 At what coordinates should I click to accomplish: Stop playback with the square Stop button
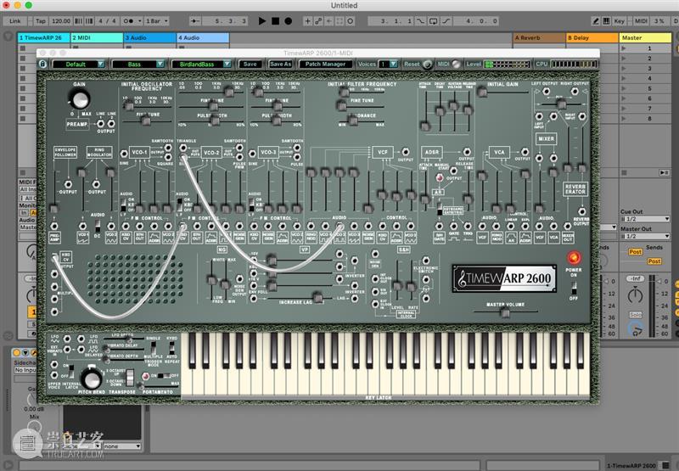pyautogui.click(x=275, y=20)
